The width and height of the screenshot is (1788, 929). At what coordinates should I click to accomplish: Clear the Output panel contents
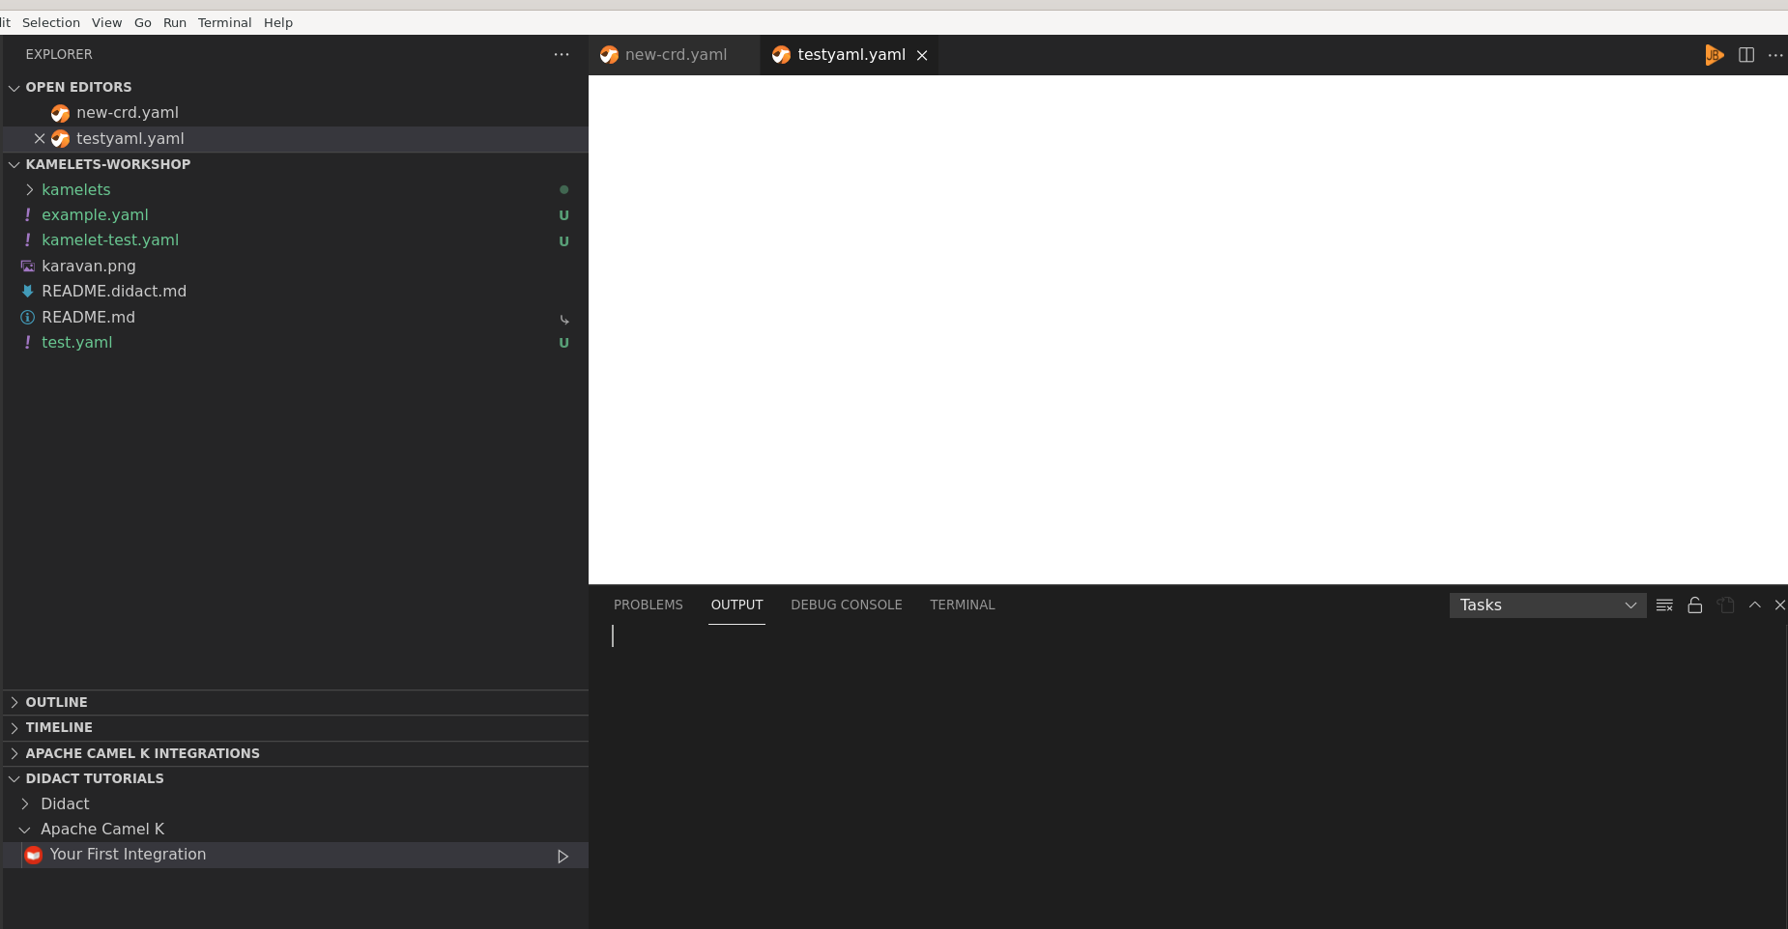point(1664,605)
